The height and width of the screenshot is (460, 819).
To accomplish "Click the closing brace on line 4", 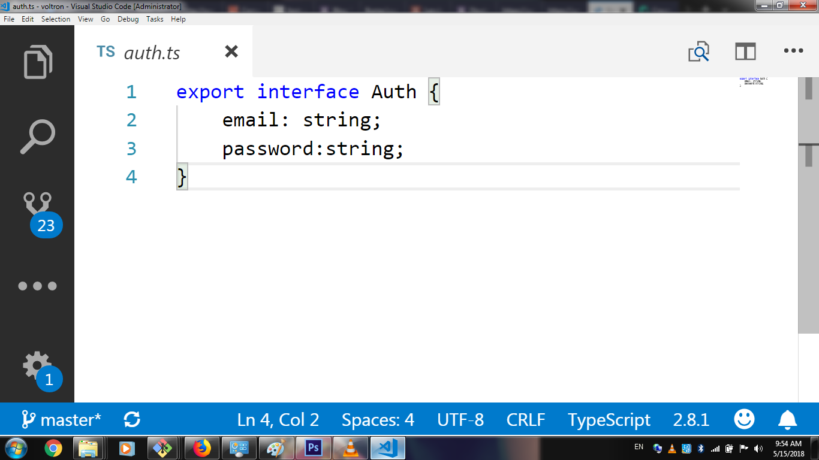I will pyautogui.click(x=182, y=177).
